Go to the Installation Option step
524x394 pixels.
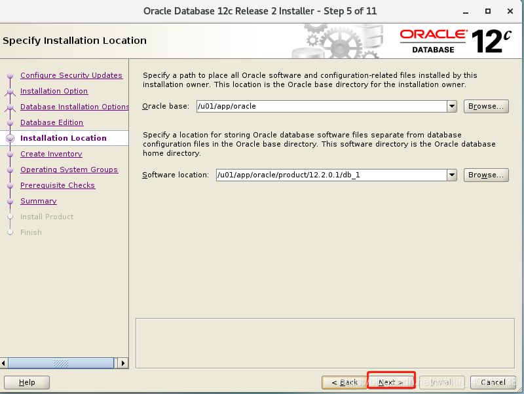(54, 91)
